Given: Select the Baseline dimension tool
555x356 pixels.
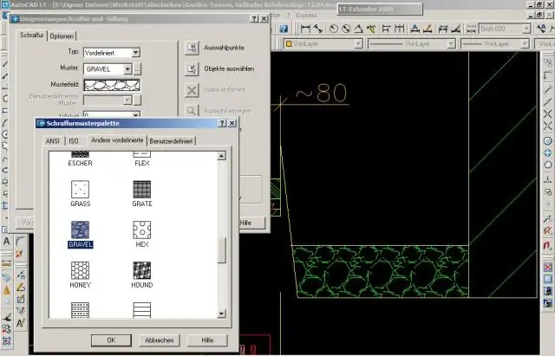Looking at the screenshot, I should coord(386,29).
